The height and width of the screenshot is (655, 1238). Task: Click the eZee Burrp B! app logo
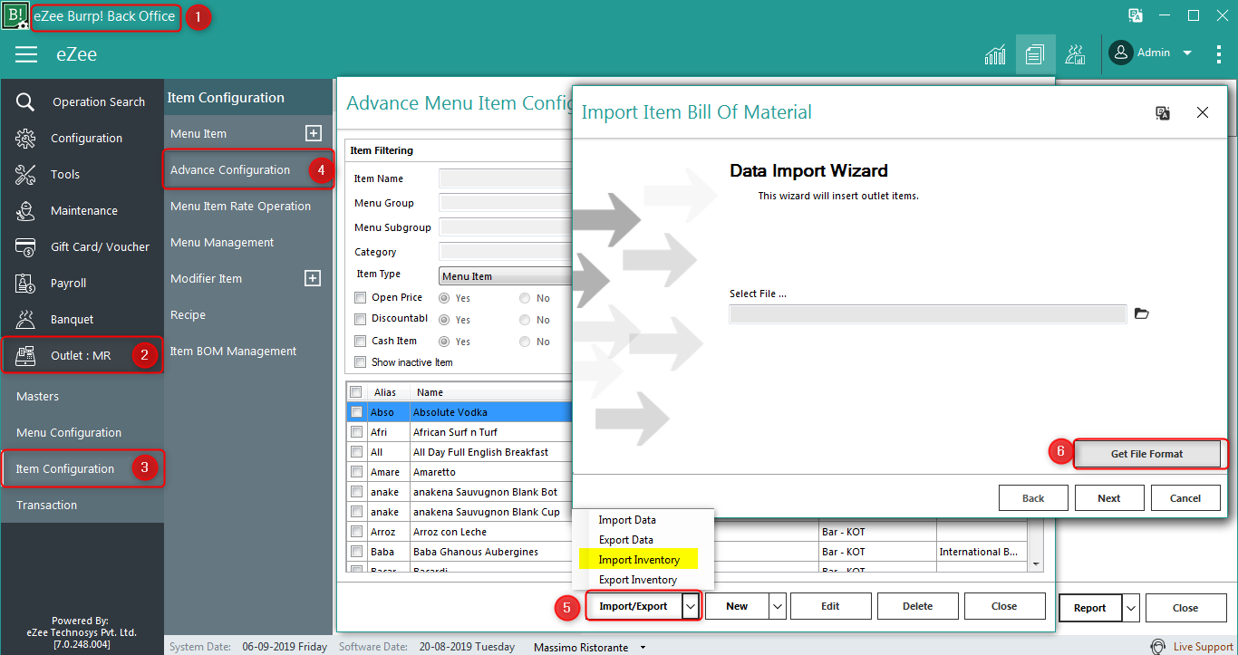pyautogui.click(x=15, y=15)
